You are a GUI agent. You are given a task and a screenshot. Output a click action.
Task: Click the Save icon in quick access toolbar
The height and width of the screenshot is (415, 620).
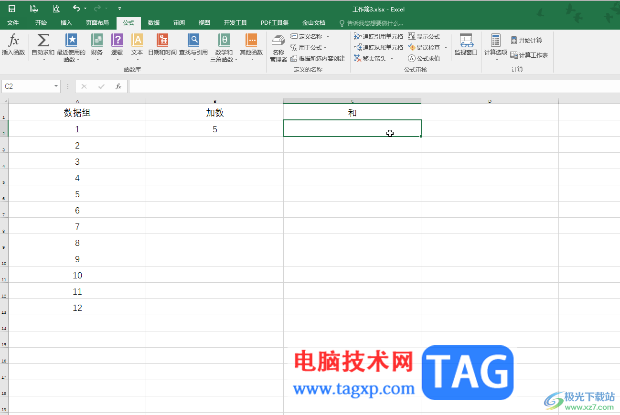pyautogui.click(x=12, y=9)
